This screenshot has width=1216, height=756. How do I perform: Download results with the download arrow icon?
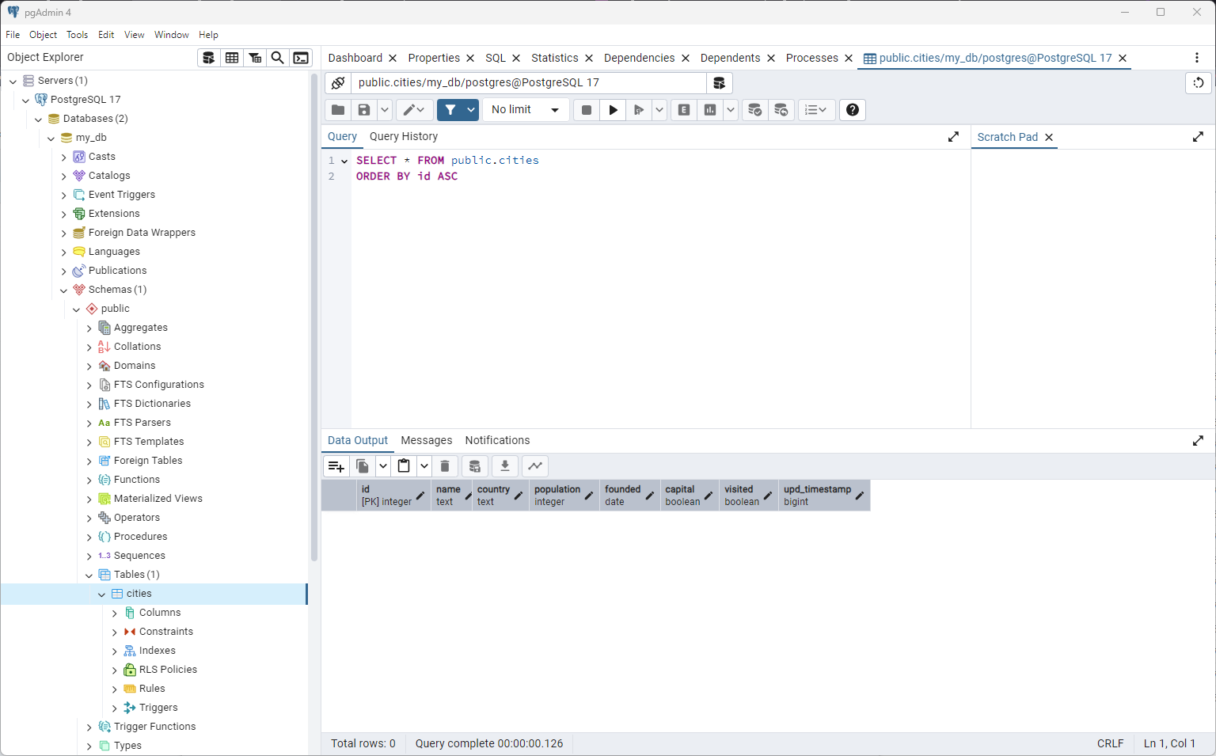(505, 466)
